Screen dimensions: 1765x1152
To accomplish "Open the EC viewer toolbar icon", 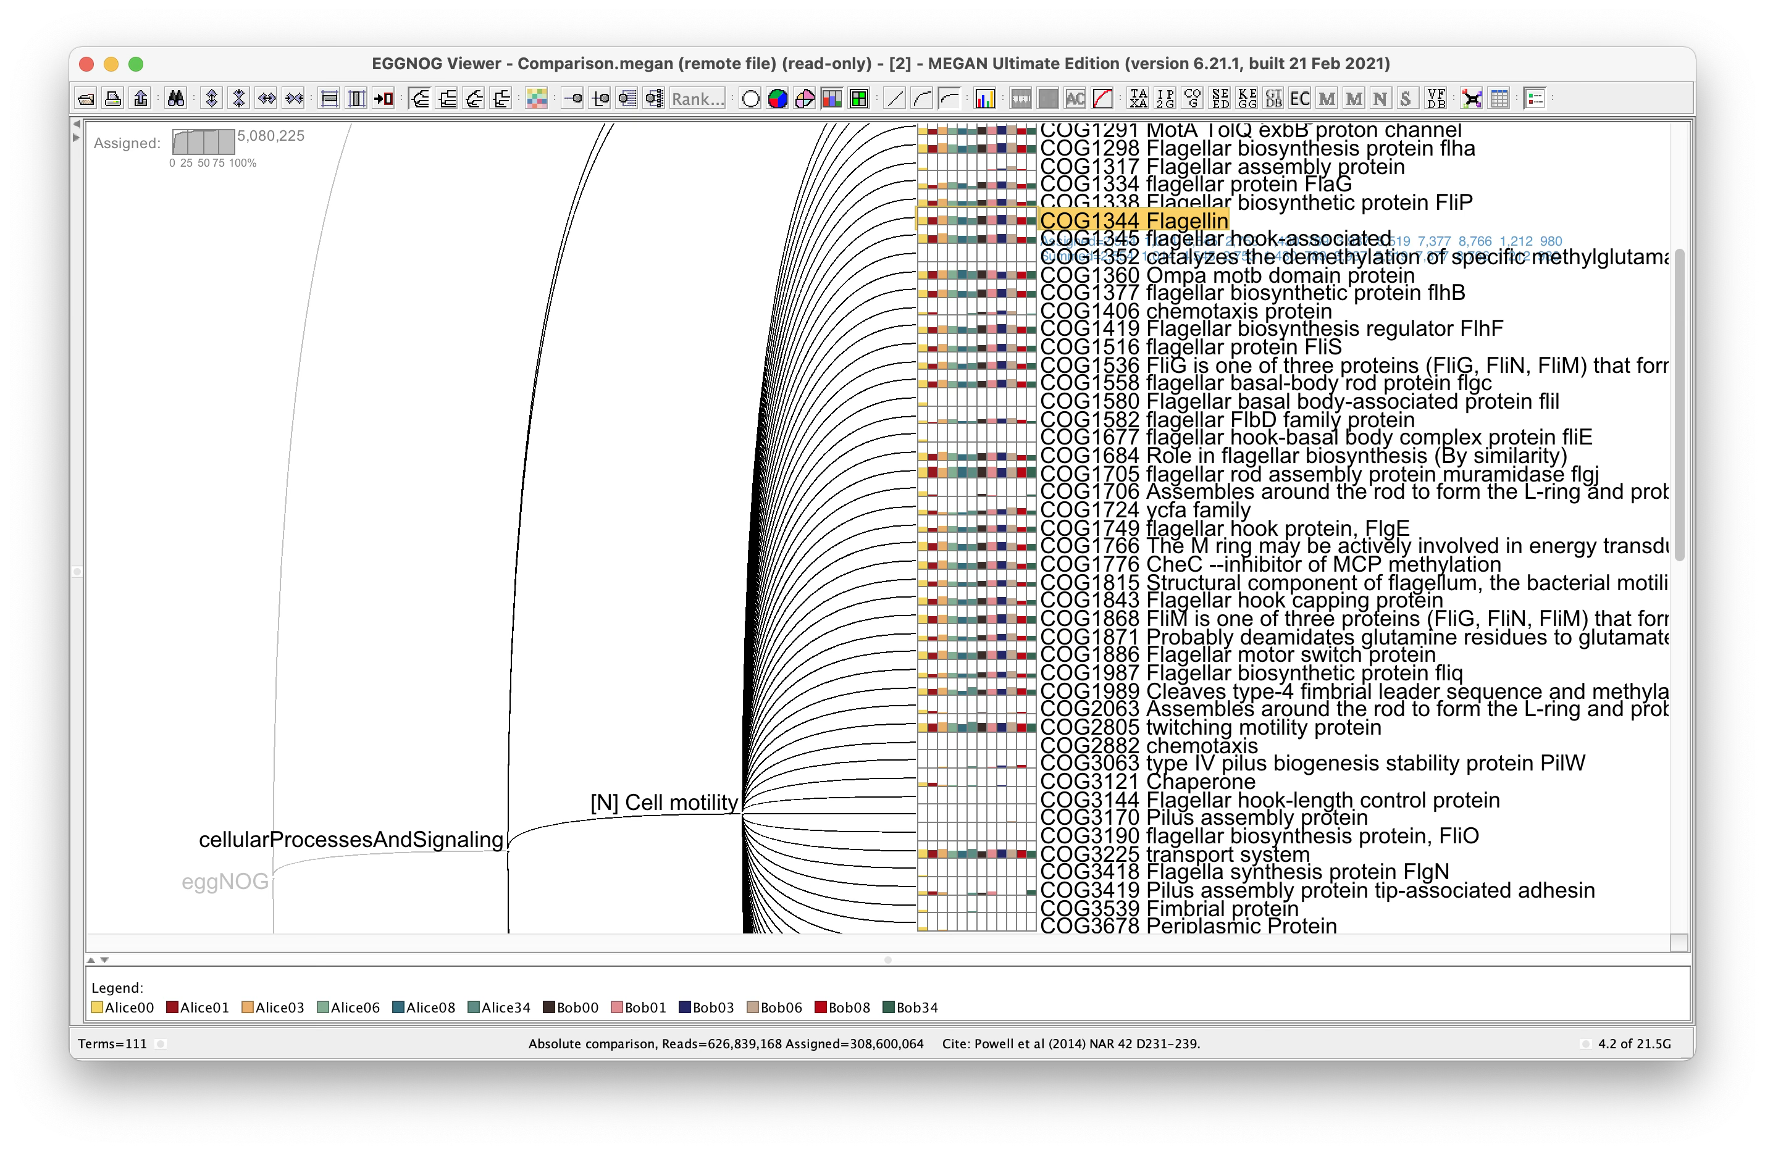I will tap(1300, 99).
